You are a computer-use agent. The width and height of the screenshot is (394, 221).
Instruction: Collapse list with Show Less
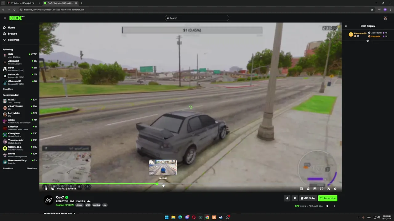(32, 169)
